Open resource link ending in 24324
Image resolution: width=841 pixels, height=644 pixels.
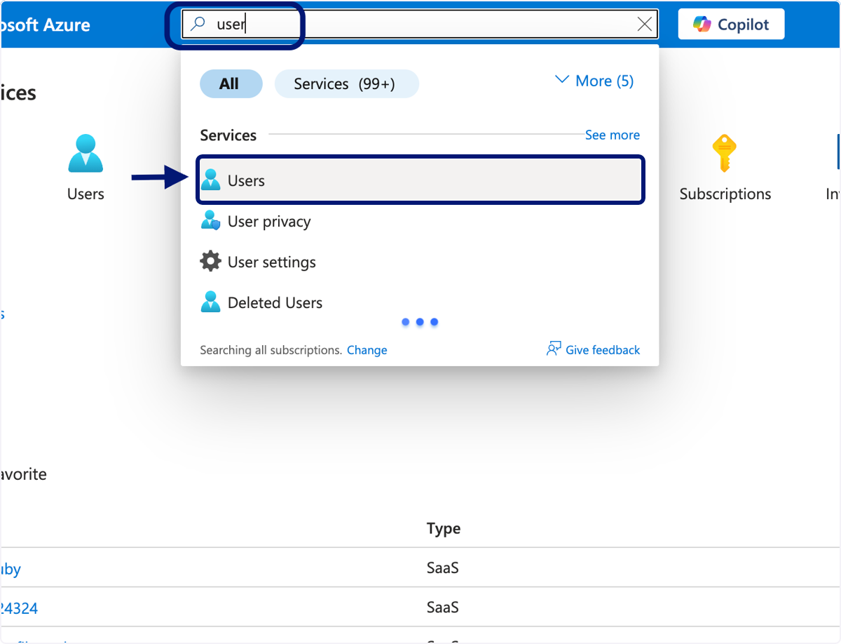pos(19,608)
